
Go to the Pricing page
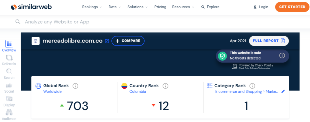coord(160,7)
